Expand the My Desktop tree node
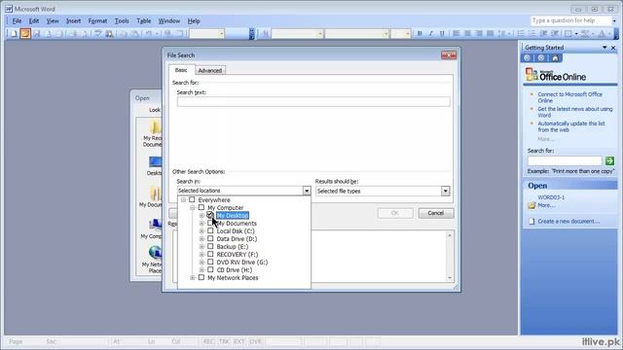Screen dimensions: 623x350 tap(202, 216)
